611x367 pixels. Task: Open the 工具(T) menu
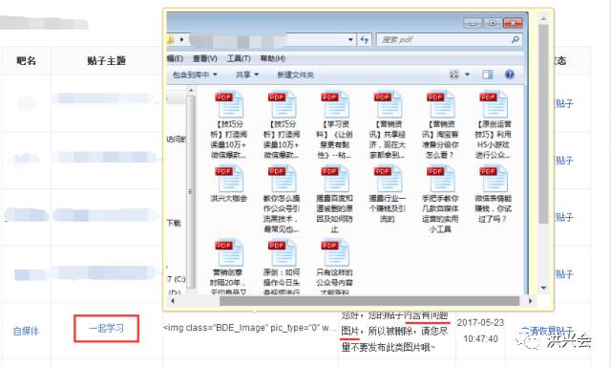point(239,58)
